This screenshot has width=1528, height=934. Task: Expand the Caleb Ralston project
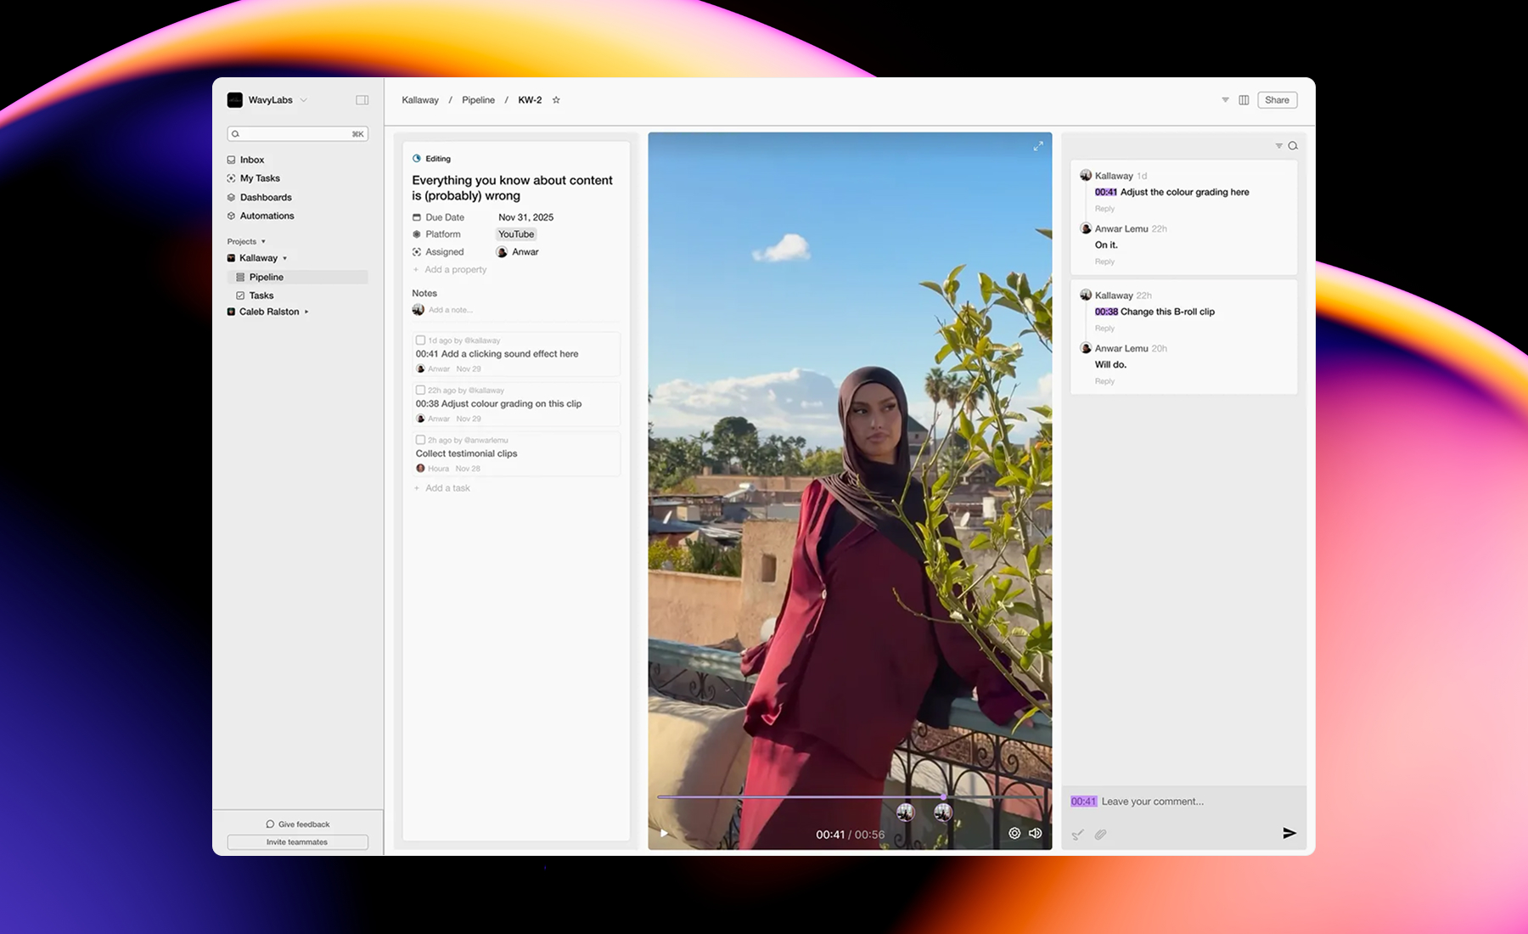point(306,312)
